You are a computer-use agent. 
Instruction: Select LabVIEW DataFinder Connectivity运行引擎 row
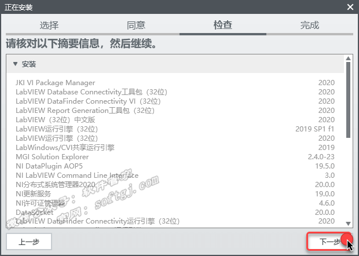pos(175,221)
